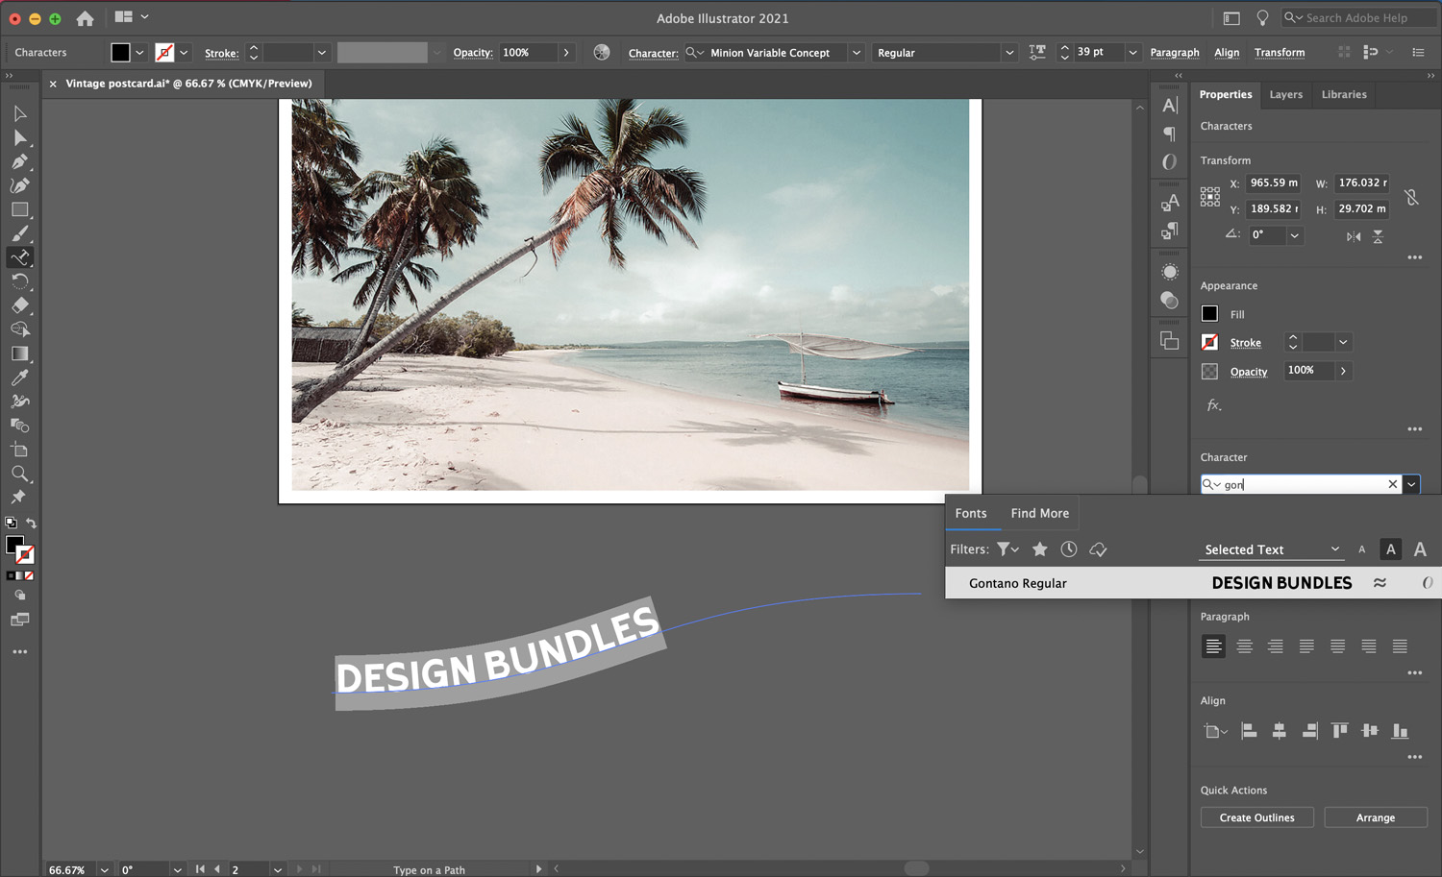
Task: Select the Eraser tool
Action: [19, 305]
